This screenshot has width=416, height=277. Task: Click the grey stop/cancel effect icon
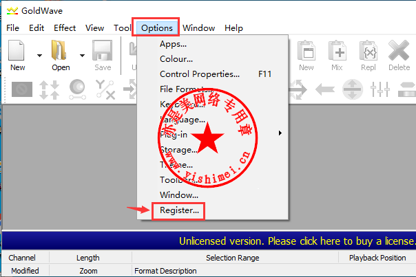pyautogui.click(x=22, y=89)
